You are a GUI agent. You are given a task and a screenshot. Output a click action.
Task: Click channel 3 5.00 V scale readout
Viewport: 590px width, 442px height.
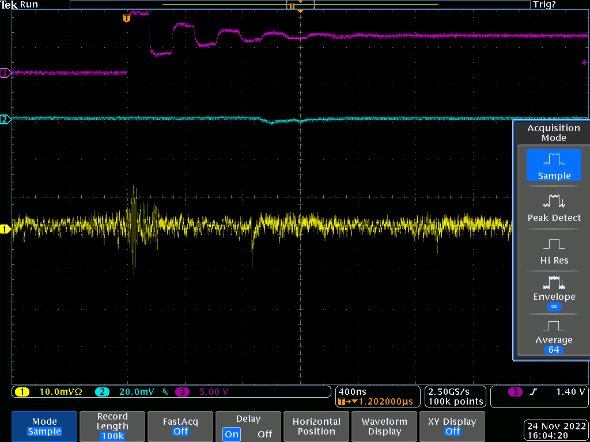click(x=213, y=392)
